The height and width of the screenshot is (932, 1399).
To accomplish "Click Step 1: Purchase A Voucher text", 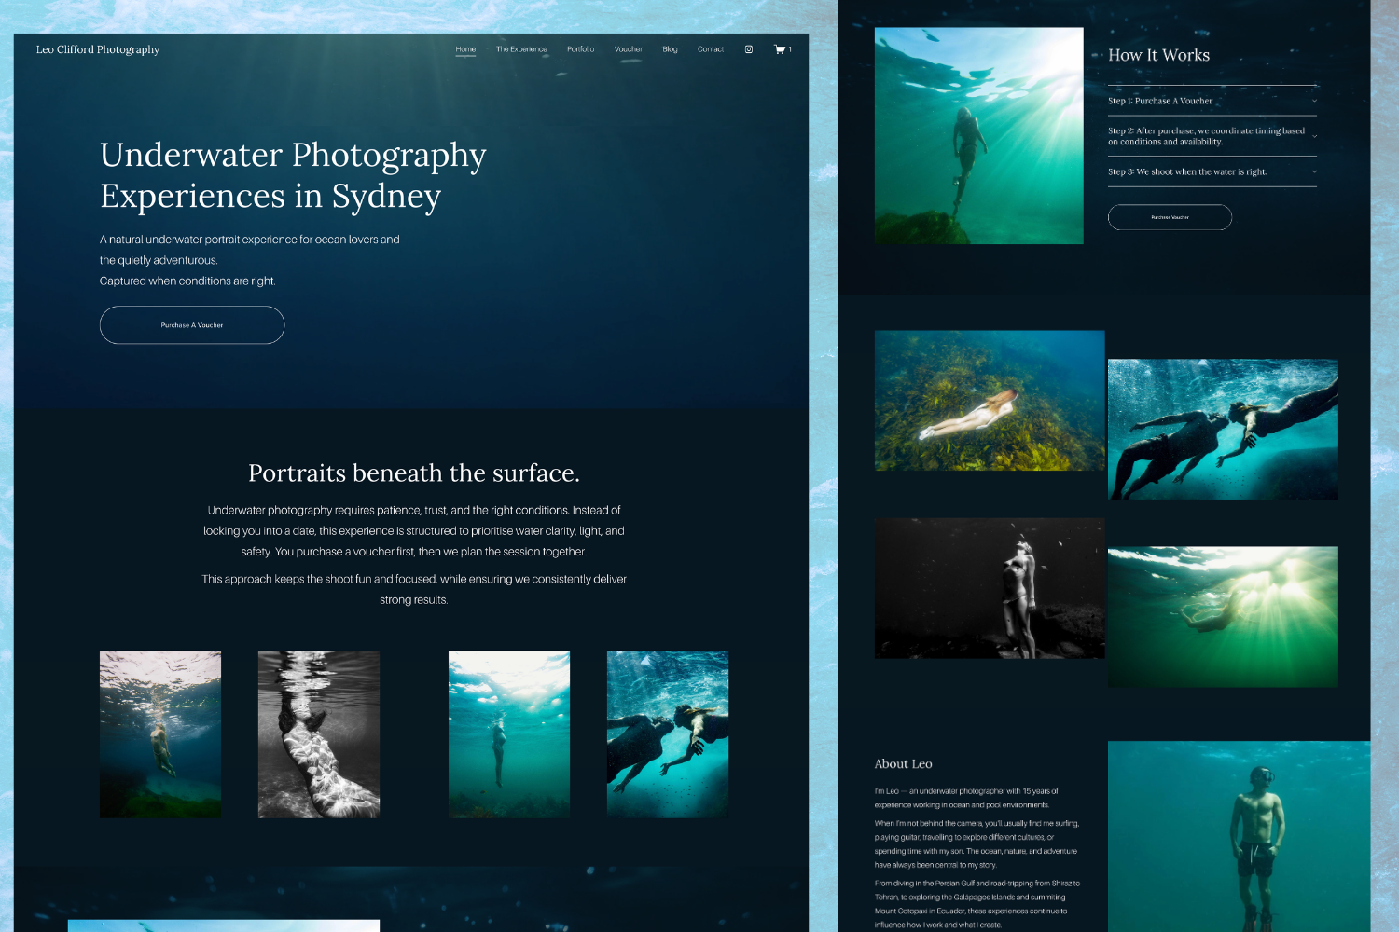I will click(1160, 101).
